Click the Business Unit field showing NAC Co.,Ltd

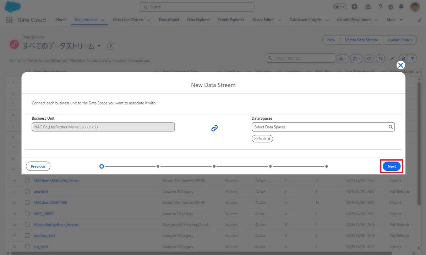(103, 127)
